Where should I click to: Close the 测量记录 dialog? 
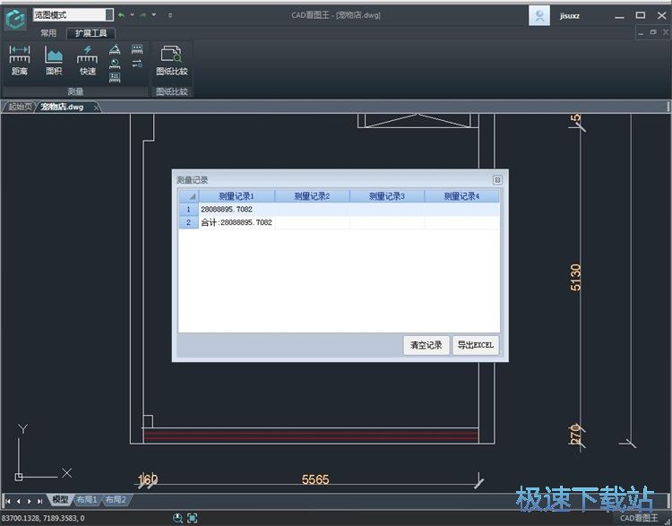(497, 180)
